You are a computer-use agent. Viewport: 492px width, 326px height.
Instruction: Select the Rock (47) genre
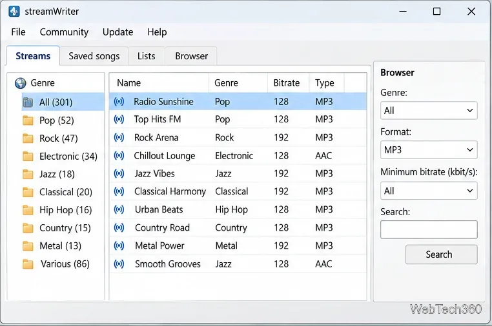pos(59,138)
